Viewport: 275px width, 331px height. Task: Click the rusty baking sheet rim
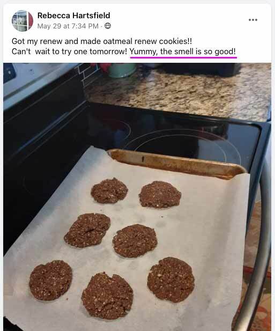[x=177, y=164]
